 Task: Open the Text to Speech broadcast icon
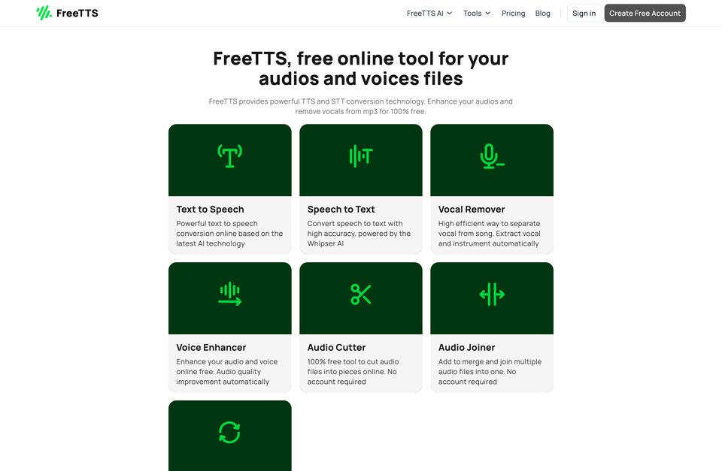tap(230, 156)
